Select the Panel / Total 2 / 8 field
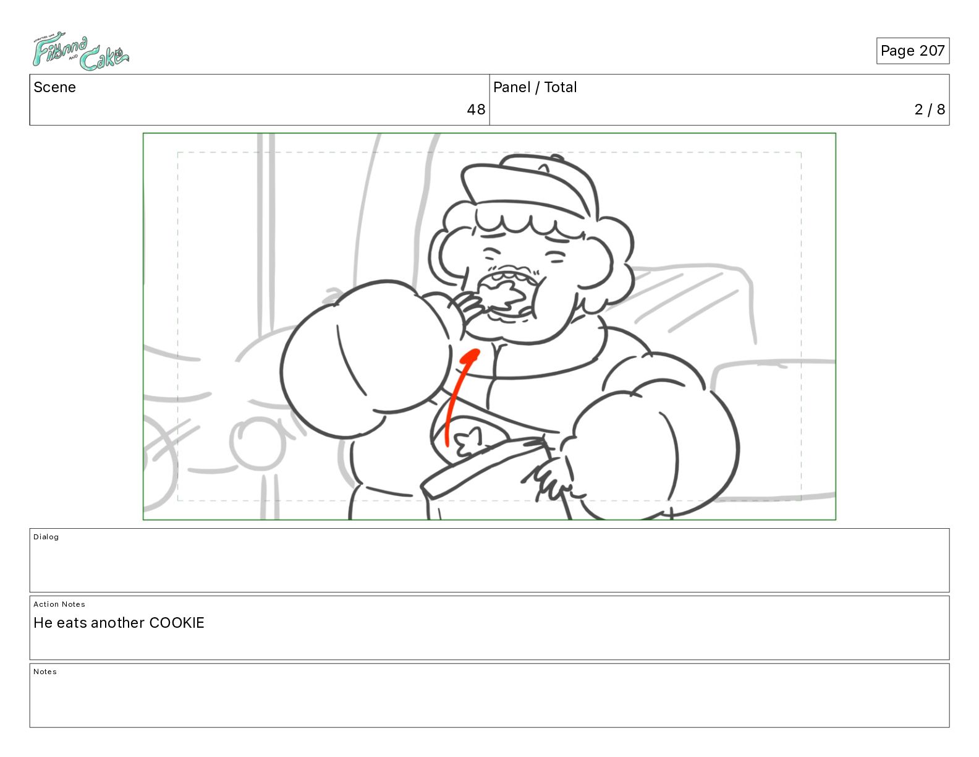 click(719, 100)
